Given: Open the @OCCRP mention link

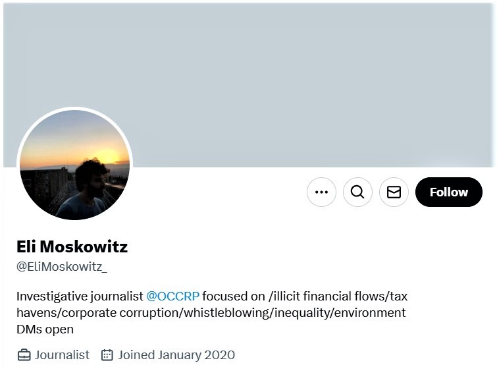Looking at the screenshot, I should (172, 296).
